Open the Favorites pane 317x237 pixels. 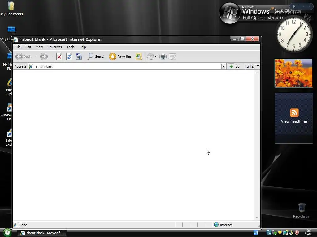[x=120, y=56]
